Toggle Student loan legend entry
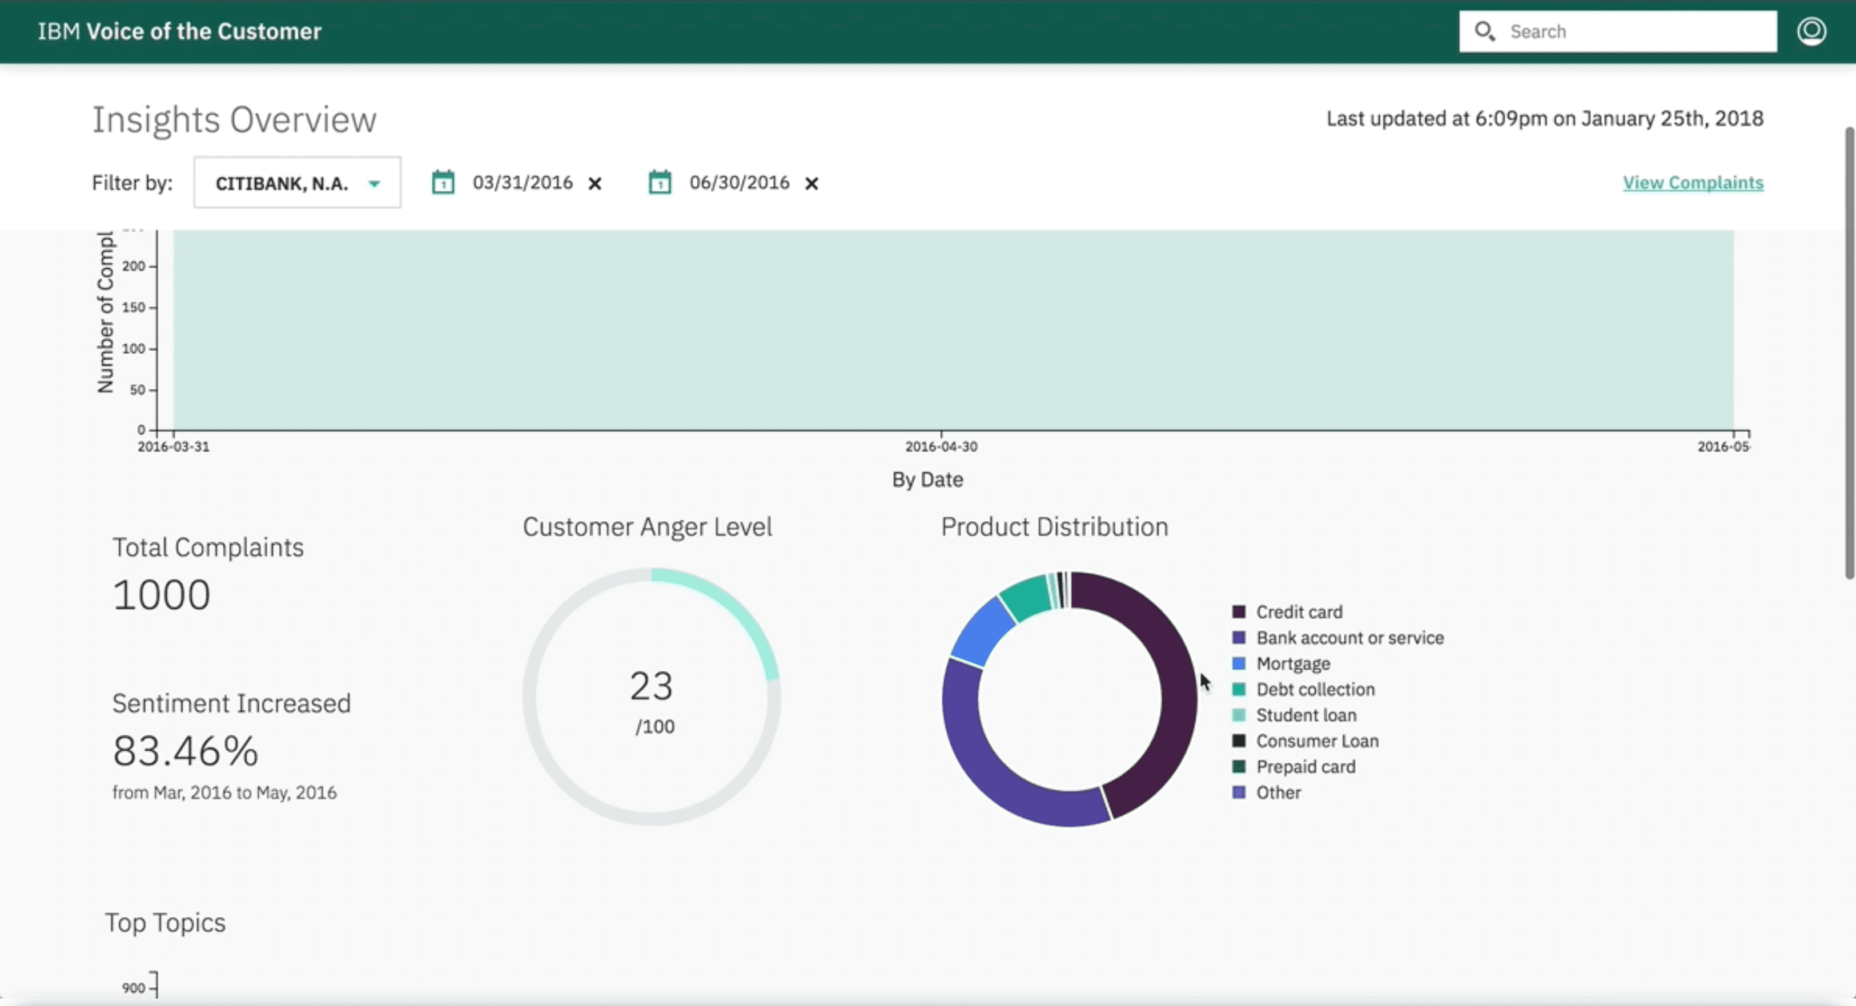Screen dimensions: 1856x1006 point(1305,716)
